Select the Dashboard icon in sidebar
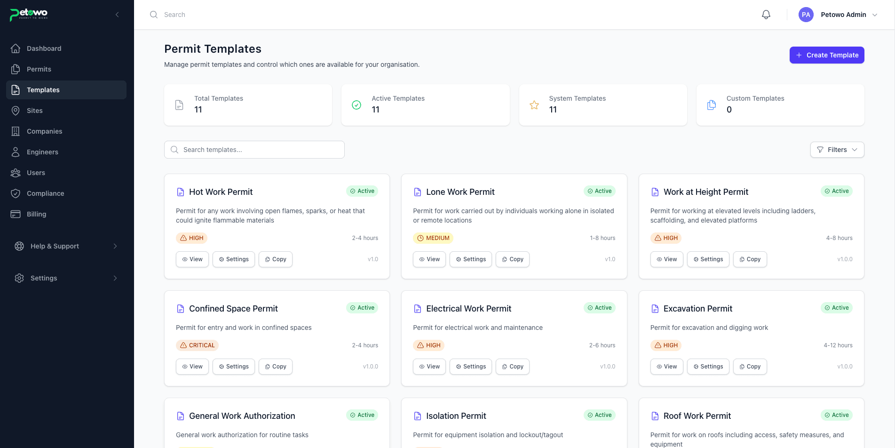The image size is (895, 448). tap(16, 48)
